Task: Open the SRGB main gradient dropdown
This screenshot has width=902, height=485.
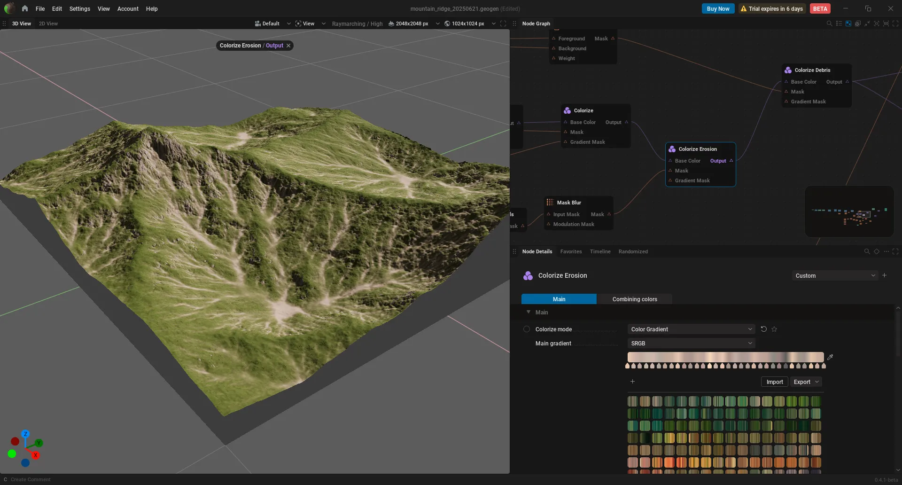Action: [x=691, y=343]
